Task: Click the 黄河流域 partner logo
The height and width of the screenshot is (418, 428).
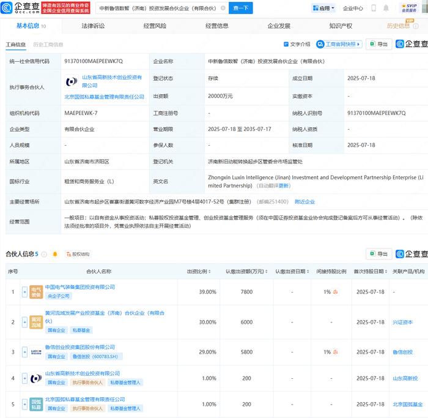Action: click(x=36, y=322)
